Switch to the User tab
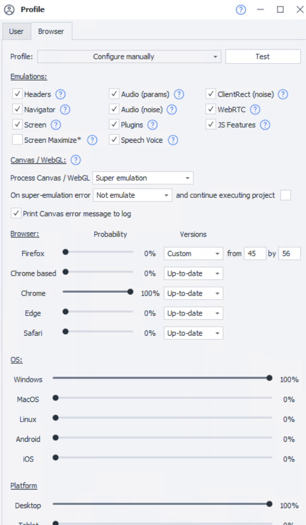The width and height of the screenshot is (306, 525). pyautogui.click(x=16, y=31)
